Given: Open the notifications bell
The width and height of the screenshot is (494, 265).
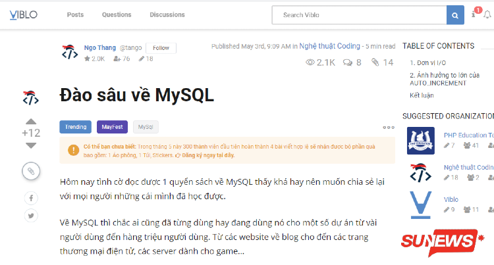Looking at the screenshot, I should point(487,14).
